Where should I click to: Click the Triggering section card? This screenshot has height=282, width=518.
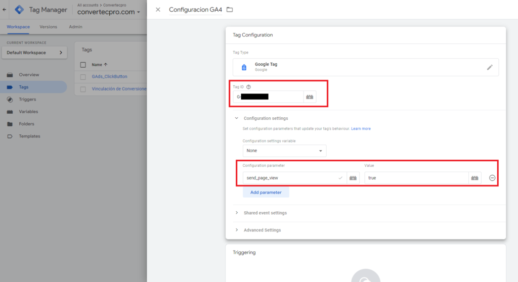coord(366,263)
